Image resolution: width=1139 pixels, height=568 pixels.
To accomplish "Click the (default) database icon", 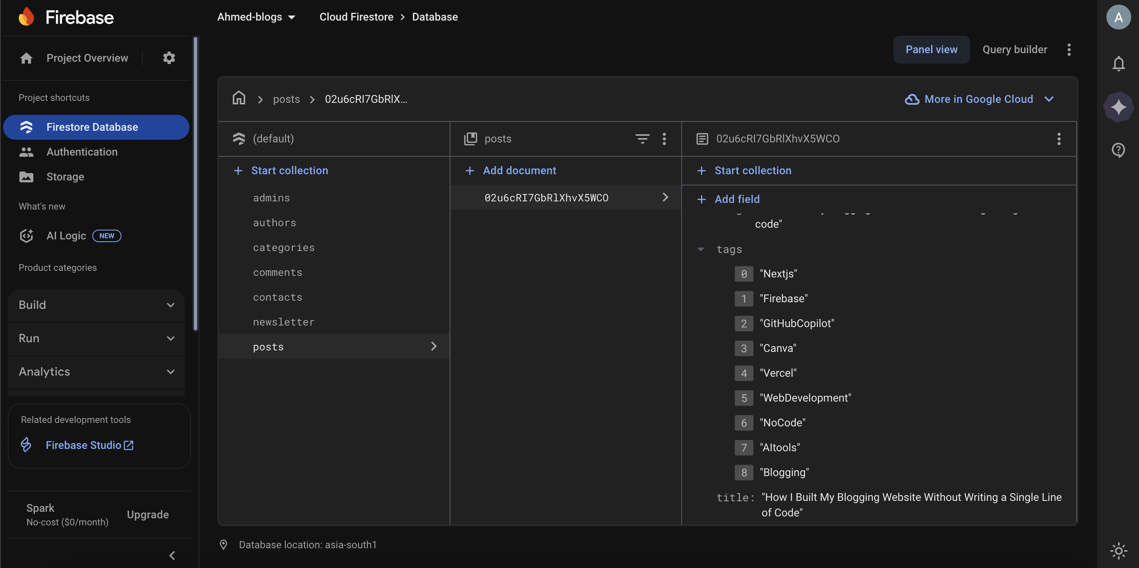I will click(239, 139).
